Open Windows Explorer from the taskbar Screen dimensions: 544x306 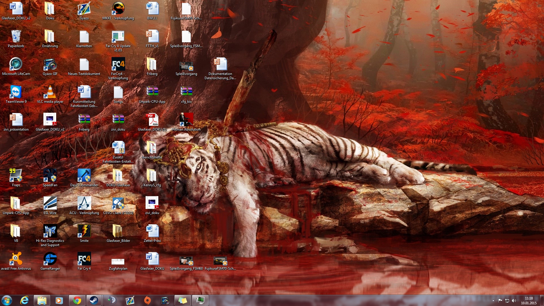[42, 300]
